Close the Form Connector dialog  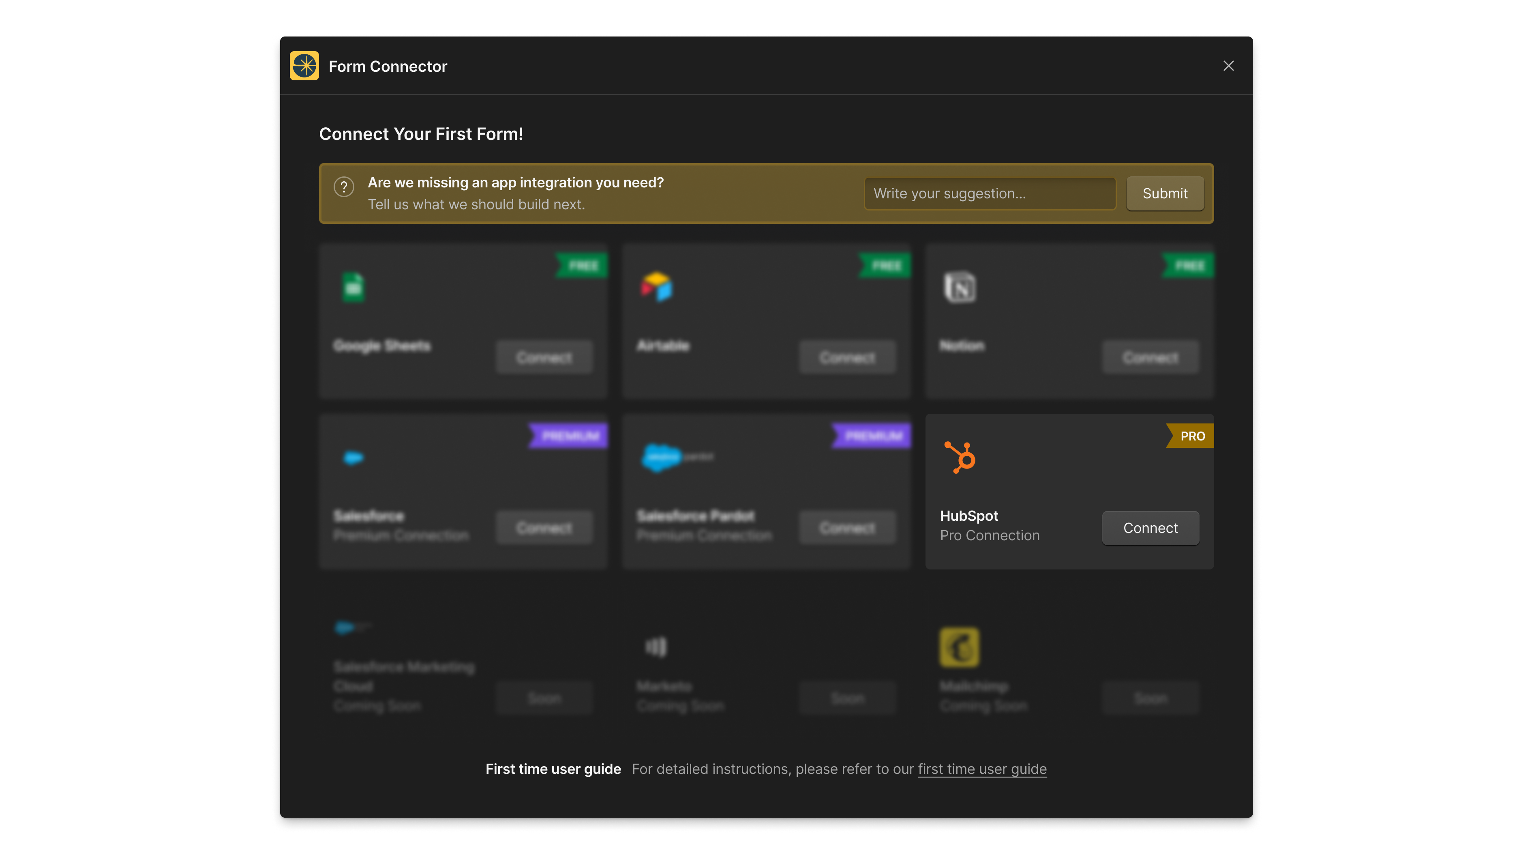[1228, 65]
